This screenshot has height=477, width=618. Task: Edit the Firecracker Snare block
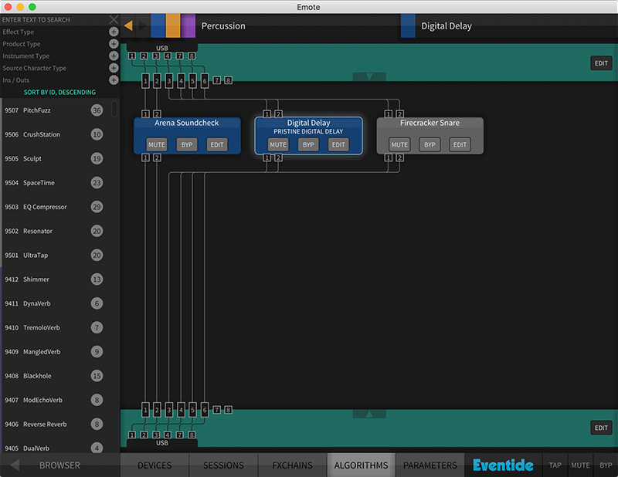[460, 144]
